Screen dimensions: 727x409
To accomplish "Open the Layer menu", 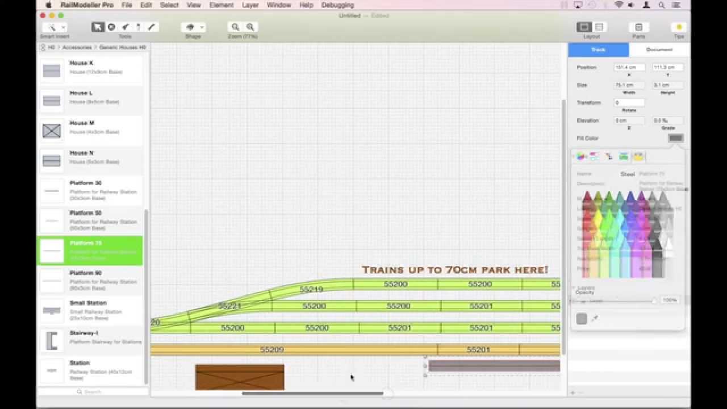I will click(250, 5).
